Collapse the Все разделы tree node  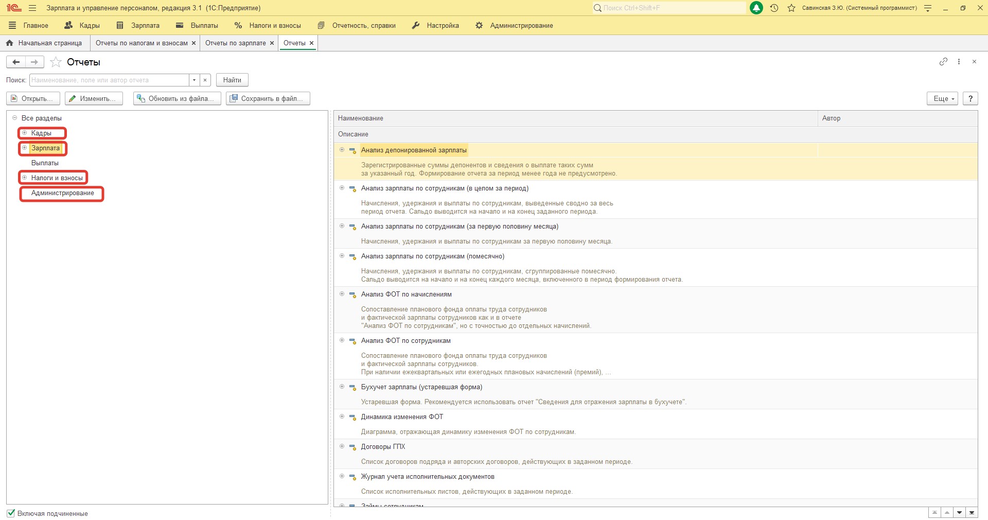[14, 118]
